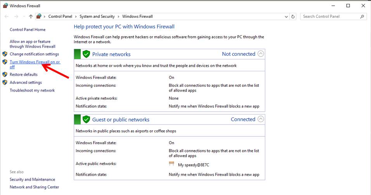Click Restore defaults link
Screen dimensions: 371x195
23,74
